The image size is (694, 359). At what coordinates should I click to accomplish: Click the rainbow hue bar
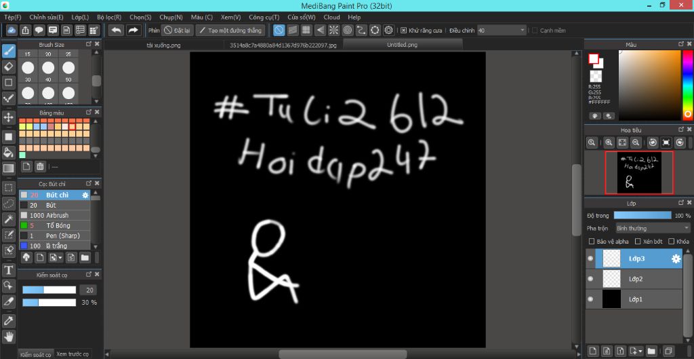click(687, 85)
